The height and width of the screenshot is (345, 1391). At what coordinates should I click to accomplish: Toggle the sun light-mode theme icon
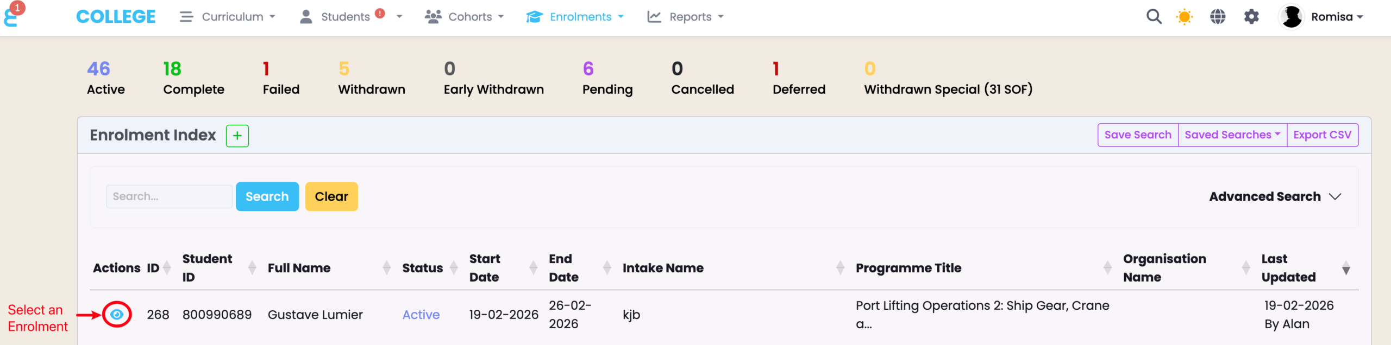click(x=1185, y=17)
